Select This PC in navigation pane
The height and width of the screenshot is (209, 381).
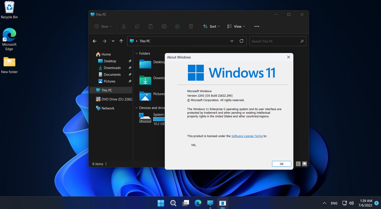point(111,90)
